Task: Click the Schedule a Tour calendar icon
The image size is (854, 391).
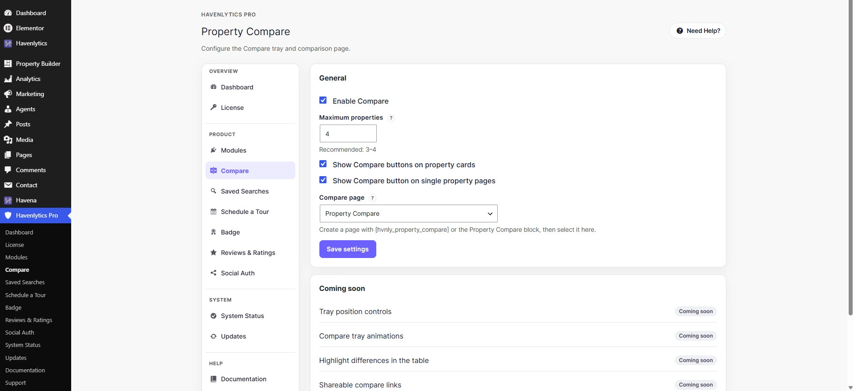Action: [213, 211]
